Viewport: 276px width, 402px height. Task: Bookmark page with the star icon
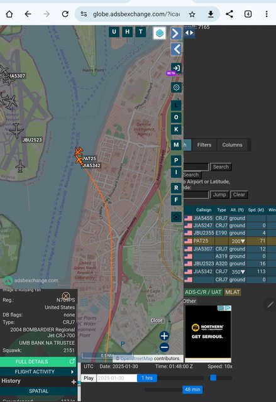coord(192,14)
